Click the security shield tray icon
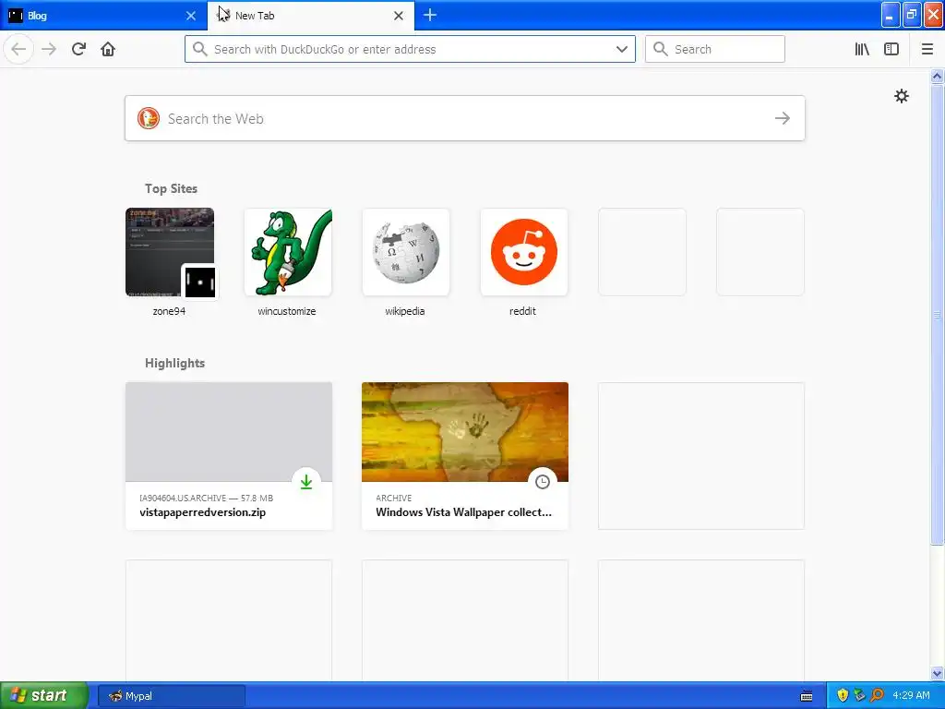This screenshot has height=709, width=945. point(843,695)
